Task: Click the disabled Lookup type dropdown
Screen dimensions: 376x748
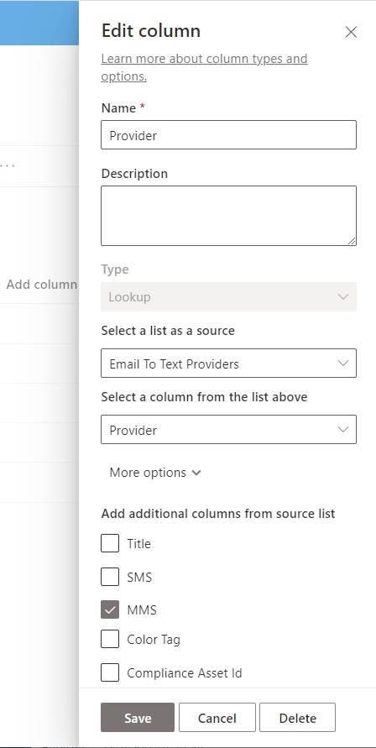Action: pyautogui.click(x=228, y=296)
